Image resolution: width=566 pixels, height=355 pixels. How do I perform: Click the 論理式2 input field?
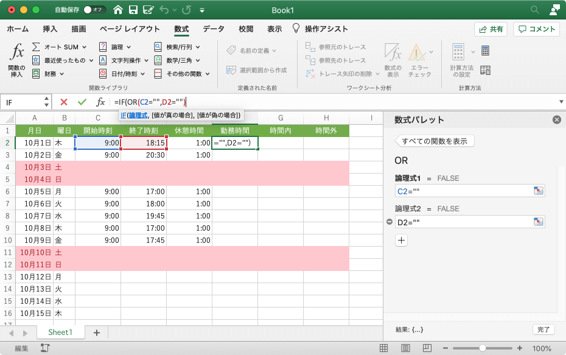point(470,222)
